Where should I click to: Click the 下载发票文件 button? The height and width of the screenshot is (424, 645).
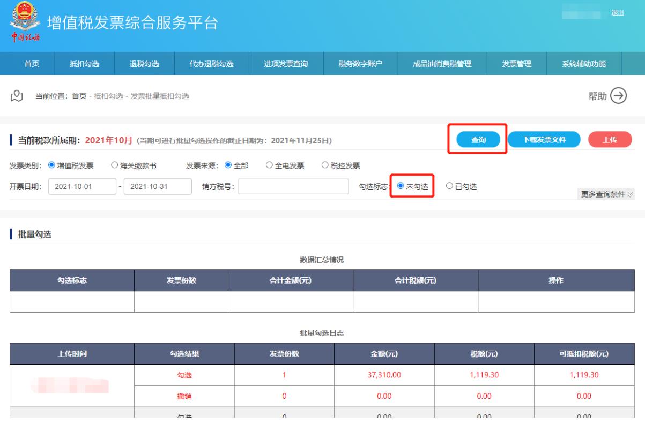pos(544,140)
